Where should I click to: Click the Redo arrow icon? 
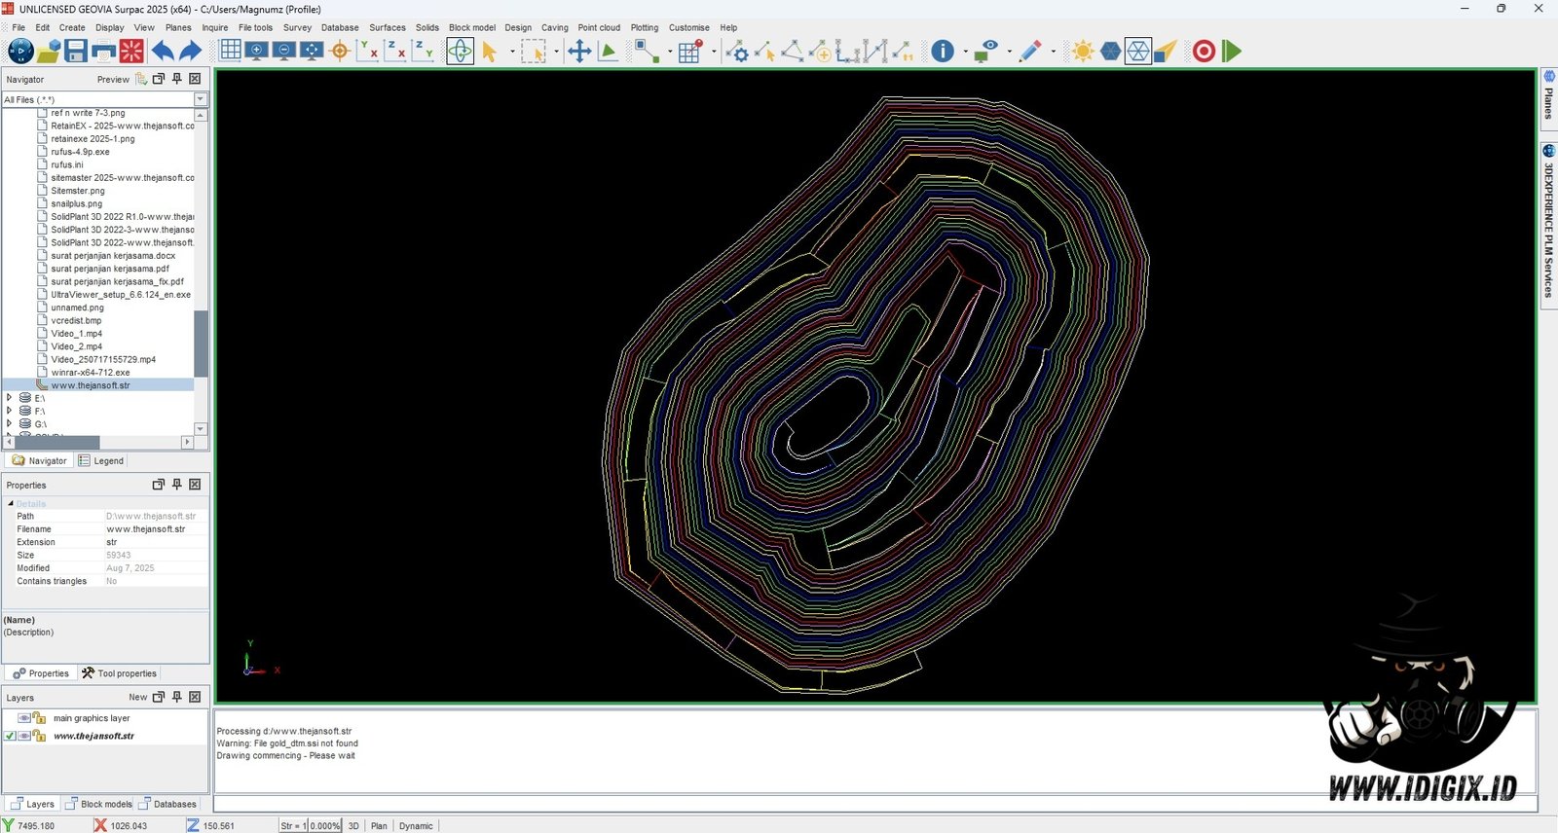(x=190, y=51)
